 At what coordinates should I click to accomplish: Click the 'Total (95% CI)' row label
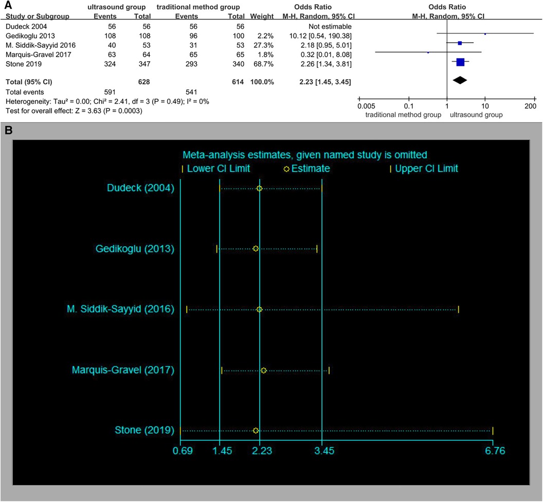click(x=29, y=82)
